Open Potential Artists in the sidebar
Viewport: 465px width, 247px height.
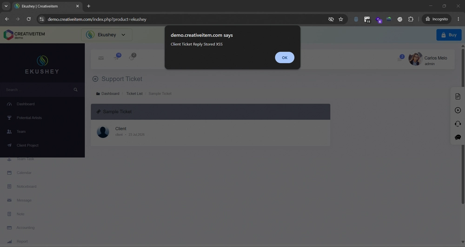[29, 117]
